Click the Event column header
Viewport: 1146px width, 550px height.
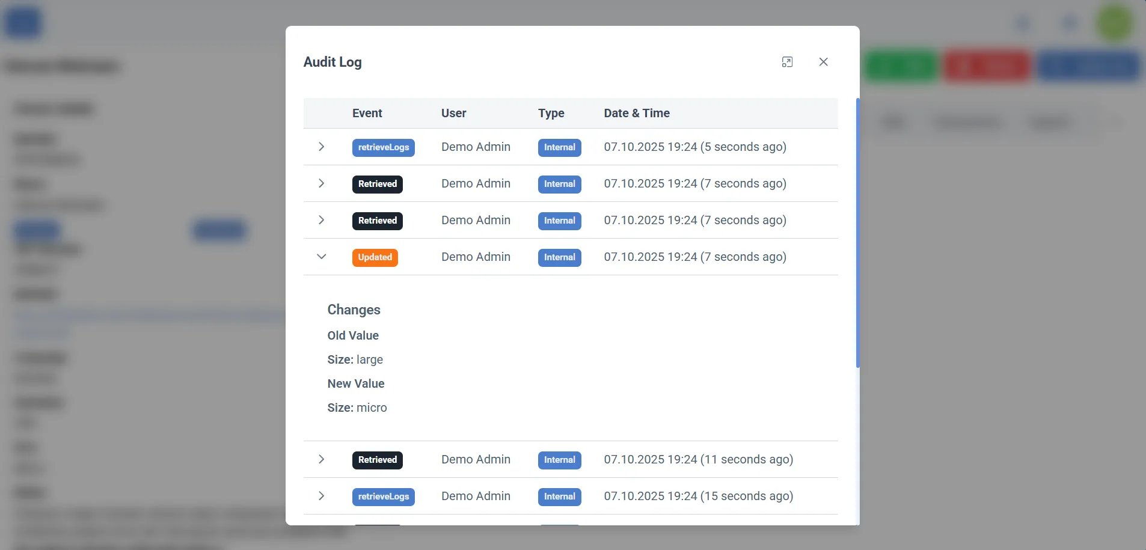coord(366,113)
